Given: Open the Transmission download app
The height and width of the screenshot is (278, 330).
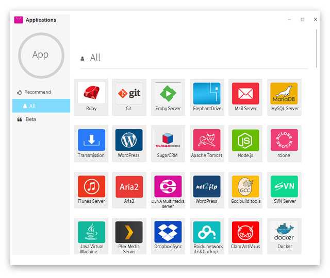Looking at the screenshot, I should click(91, 140).
